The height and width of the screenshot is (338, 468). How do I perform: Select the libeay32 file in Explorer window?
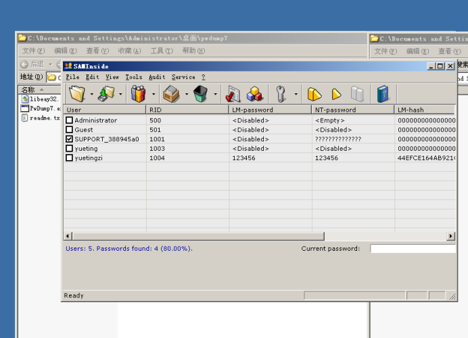tap(41, 99)
